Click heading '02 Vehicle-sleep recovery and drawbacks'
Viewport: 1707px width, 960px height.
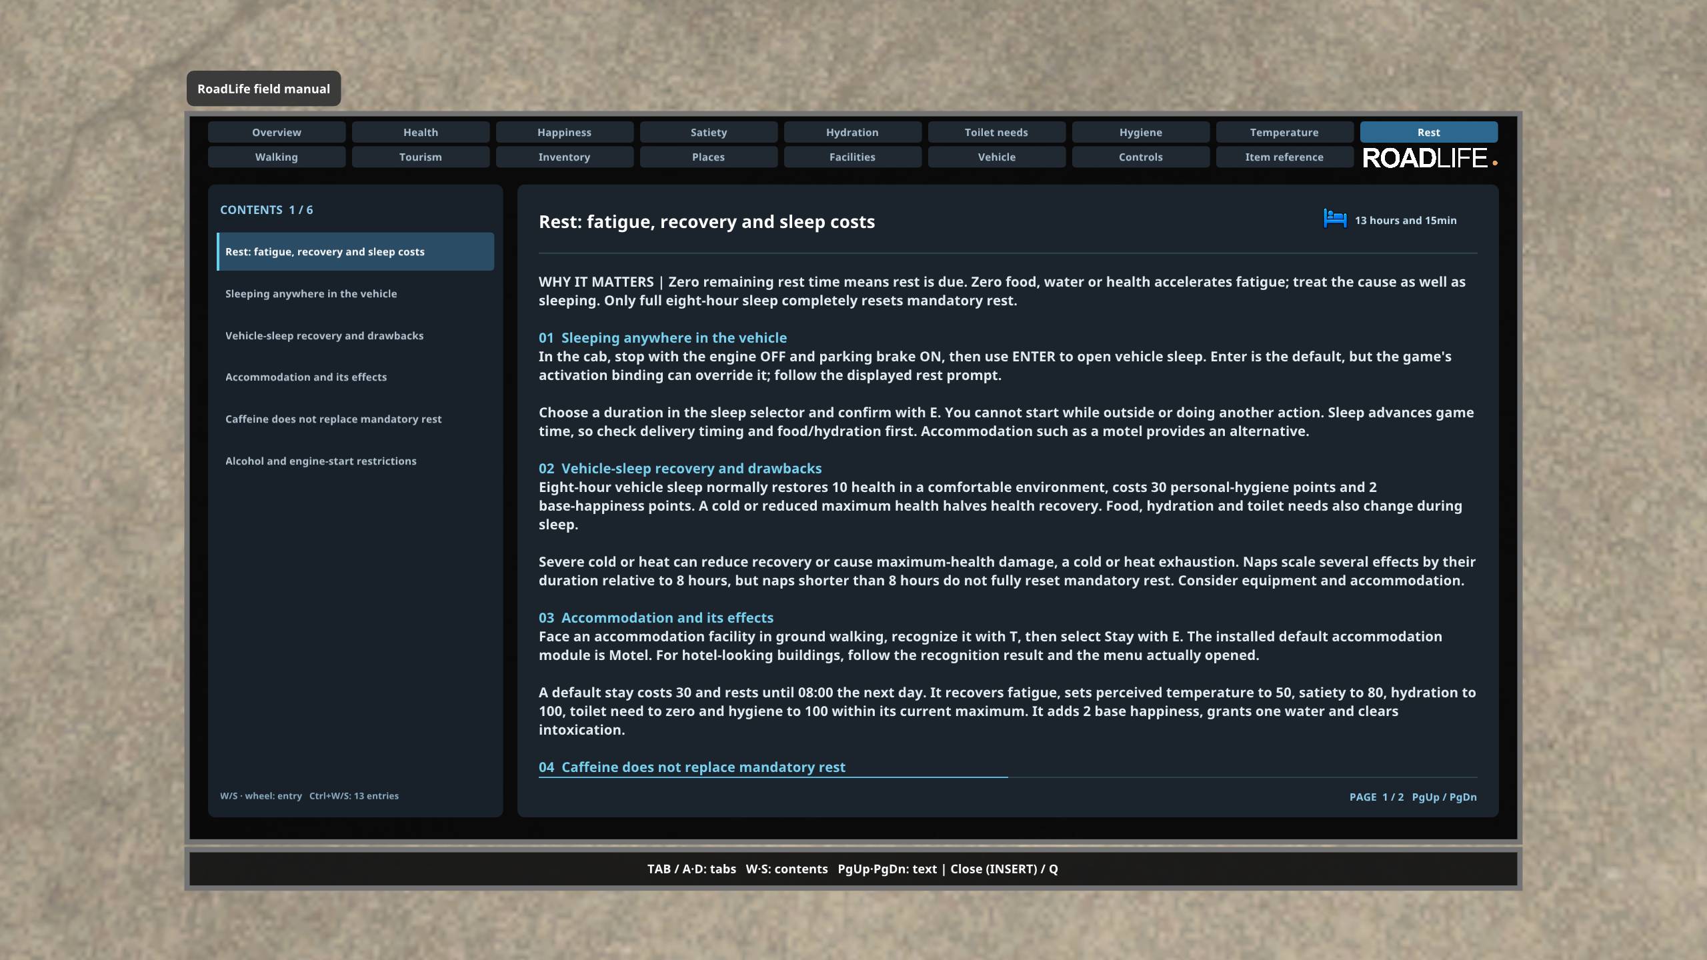680,468
